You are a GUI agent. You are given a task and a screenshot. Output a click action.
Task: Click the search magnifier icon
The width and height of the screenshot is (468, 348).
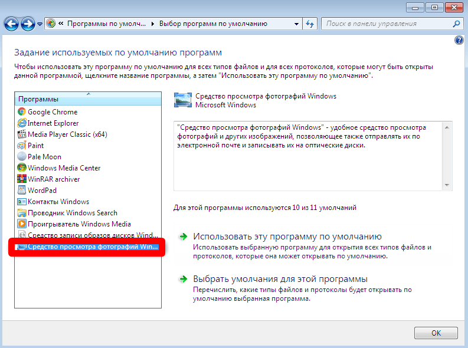pyautogui.click(x=456, y=24)
